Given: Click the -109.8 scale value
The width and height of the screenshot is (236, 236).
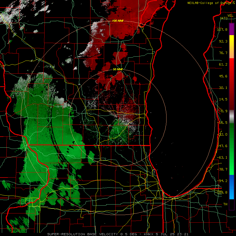Looking at the screenshot, I should pos(222,192).
